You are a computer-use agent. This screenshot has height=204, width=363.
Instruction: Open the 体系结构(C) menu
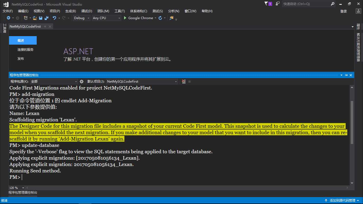(x=139, y=11)
